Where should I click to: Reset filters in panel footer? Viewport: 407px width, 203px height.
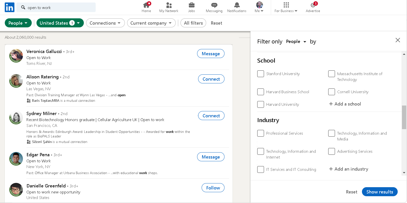pos(352,192)
